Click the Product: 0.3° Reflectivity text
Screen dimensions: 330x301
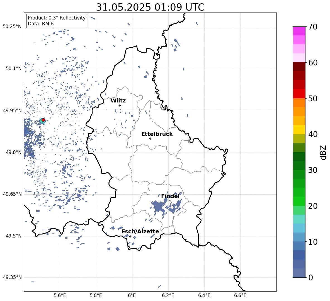[57, 18]
